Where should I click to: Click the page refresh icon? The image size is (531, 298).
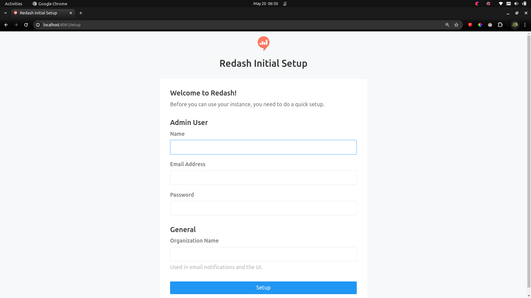pos(26,24)
